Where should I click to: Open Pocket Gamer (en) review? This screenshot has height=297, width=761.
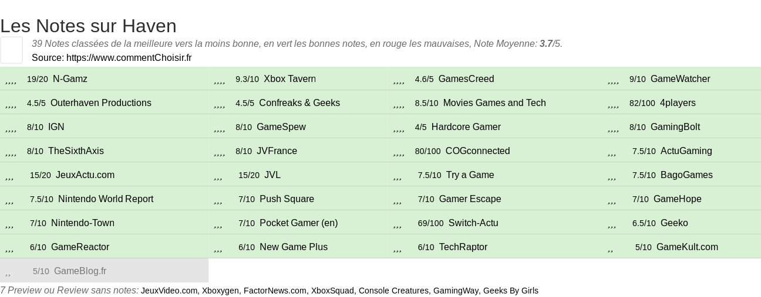[299, 223]
